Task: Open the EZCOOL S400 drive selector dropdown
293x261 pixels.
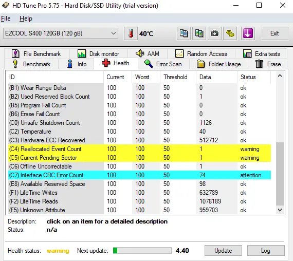Action: pos(61,33)
